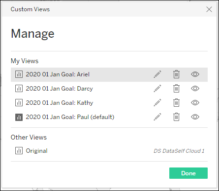Screen dimensions: 219x191
Task: Delete the 2020 01 Jan Goal: Ariel view
Action: coord(176,74)
